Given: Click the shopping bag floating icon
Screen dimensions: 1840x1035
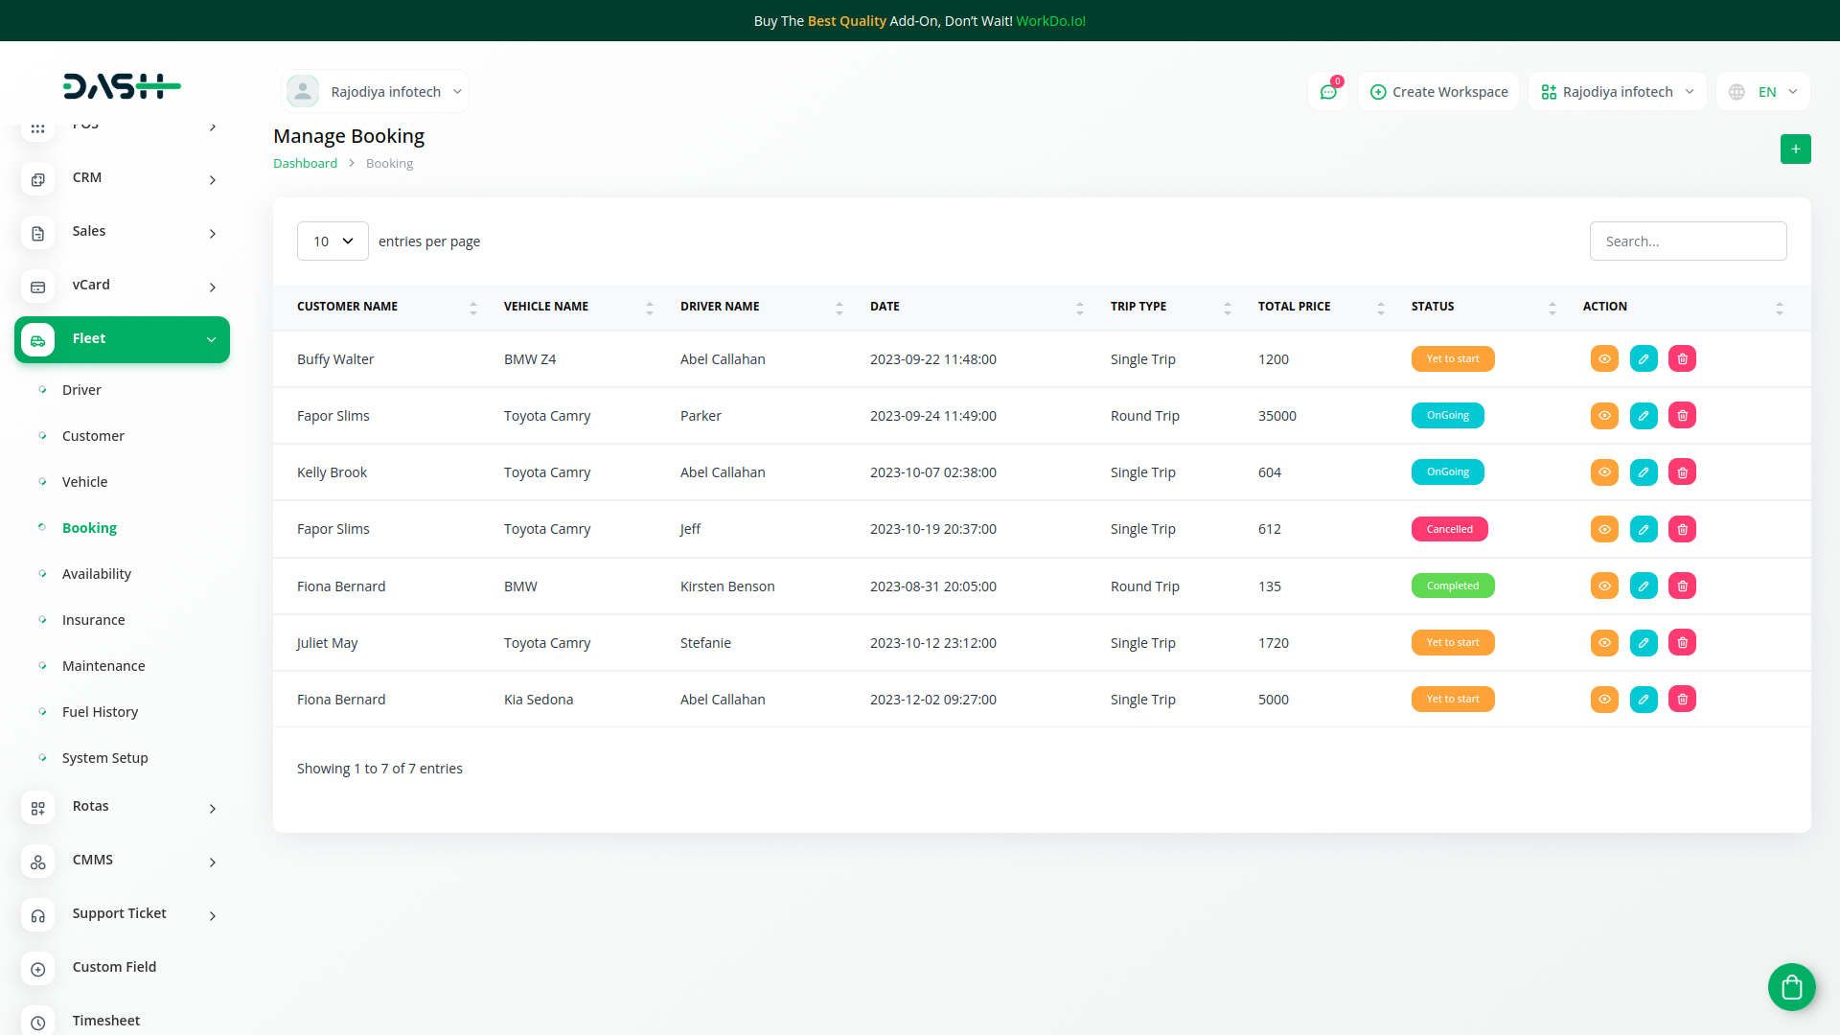Looking at the screenshot, I should (1791, 986).
